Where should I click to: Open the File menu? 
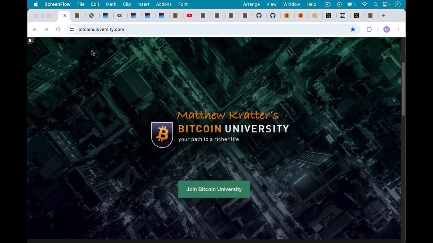[x=81, y=4]
